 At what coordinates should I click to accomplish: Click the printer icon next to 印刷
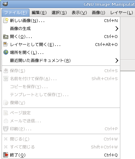coord(6,129)
